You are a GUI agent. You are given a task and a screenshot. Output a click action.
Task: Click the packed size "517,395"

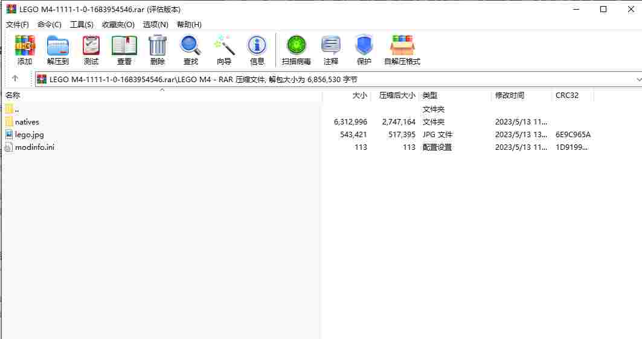point(402,135)
